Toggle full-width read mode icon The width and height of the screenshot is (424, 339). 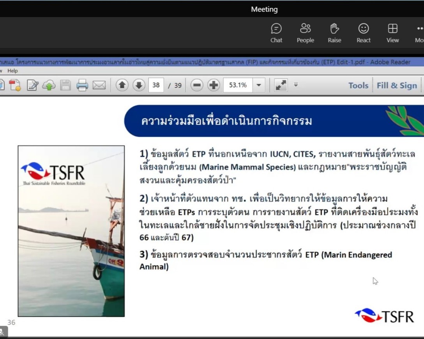(x=281, y=85)
